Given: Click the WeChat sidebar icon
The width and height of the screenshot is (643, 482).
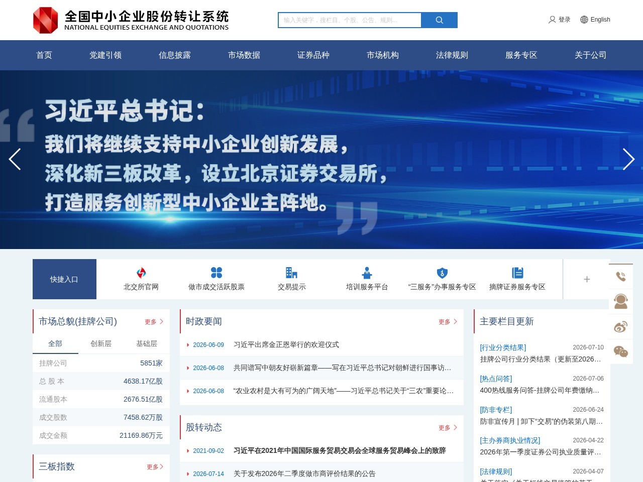Looking at the screenshot, I should [621, 352].
